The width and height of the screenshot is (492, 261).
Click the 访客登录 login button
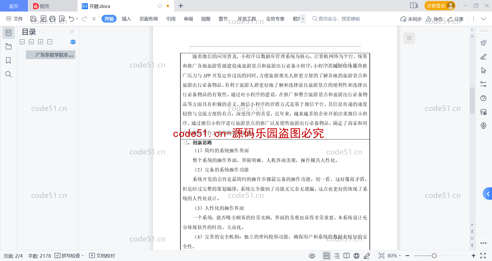[440, 6]
